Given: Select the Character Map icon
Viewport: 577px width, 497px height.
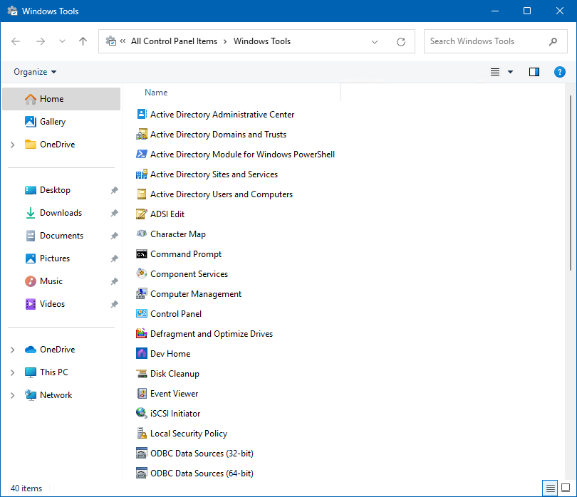Looking at the screenshot, I should (x=142, y=234).
